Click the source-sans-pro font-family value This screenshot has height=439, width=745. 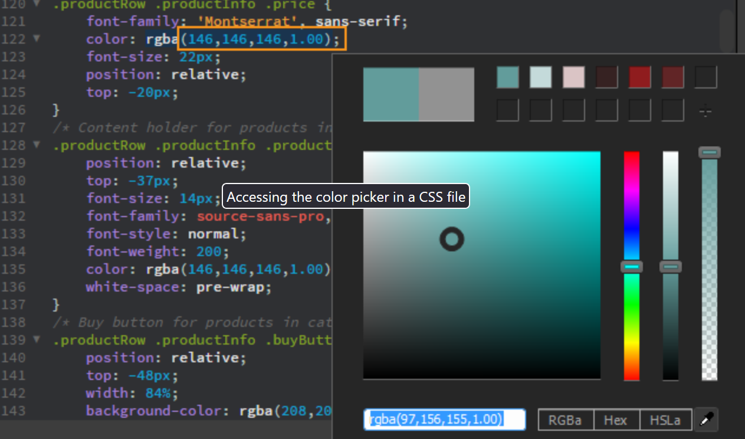[x=261, y=217]
